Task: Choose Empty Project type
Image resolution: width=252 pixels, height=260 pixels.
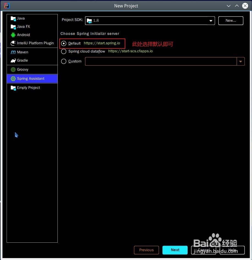Action: click(x=32, y=88)
